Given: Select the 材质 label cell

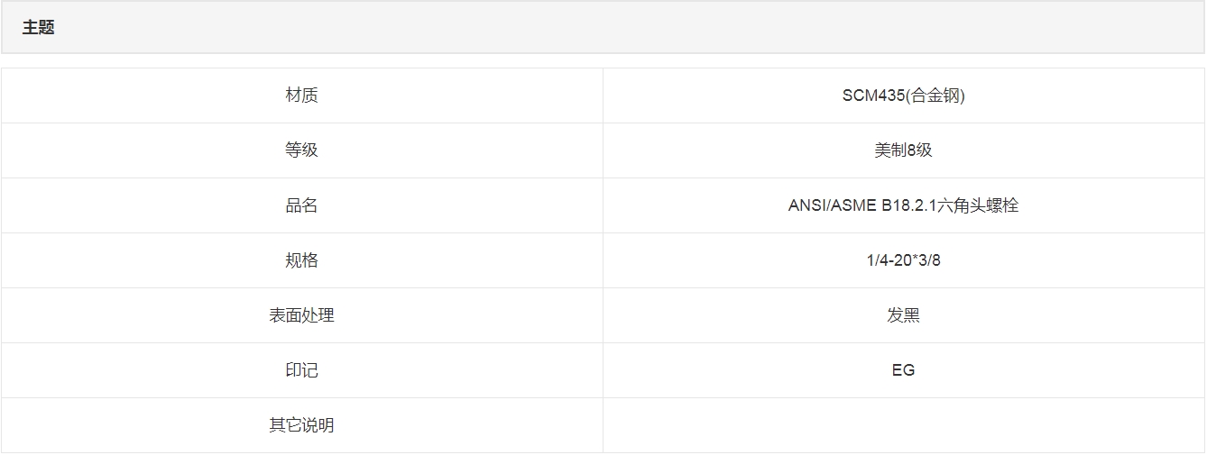Looking at the screenshot, I should [x=301, y=96].
